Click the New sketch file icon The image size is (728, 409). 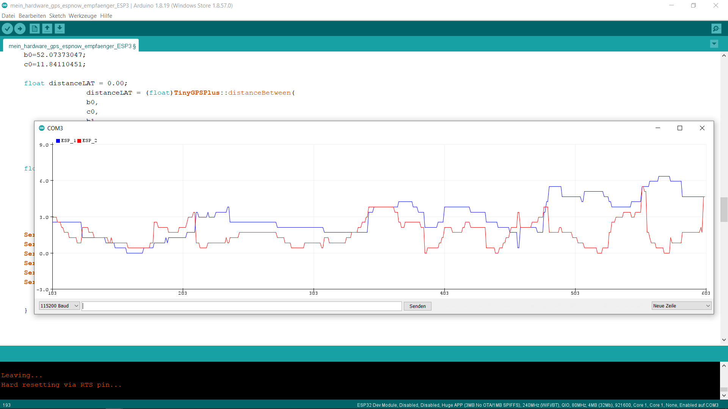35,28
